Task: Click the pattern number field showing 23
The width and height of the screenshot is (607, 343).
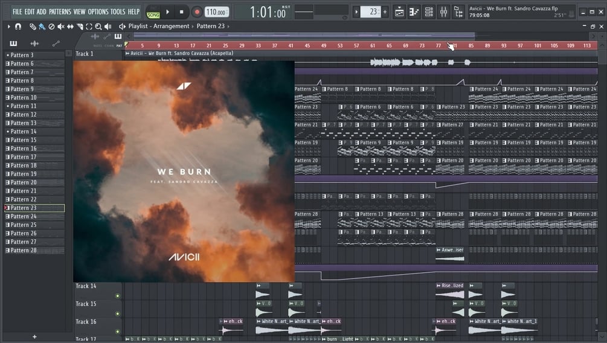Action: 370,12
